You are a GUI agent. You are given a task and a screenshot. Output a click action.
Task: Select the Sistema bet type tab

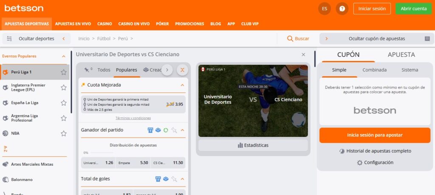410,70
